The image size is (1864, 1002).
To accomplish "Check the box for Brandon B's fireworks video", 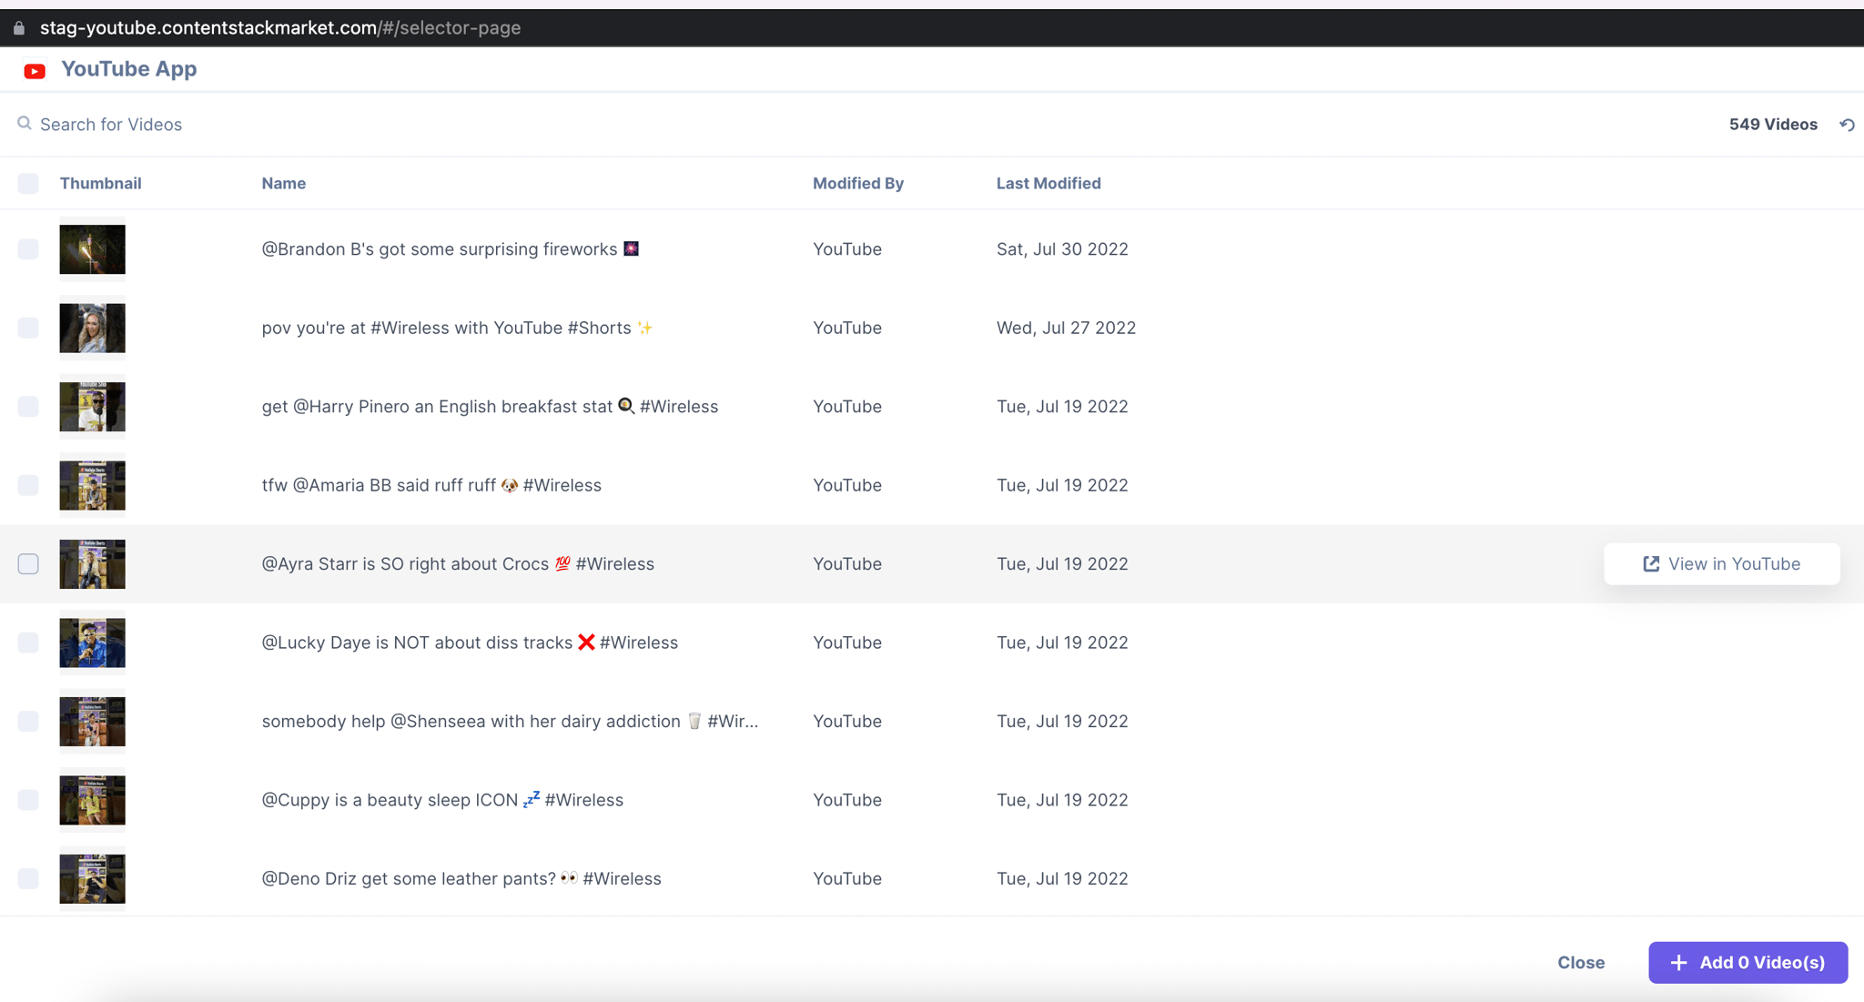I will [x=28, y=249].
